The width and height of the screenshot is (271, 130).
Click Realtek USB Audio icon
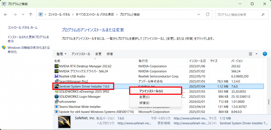[x=56, y=76]
